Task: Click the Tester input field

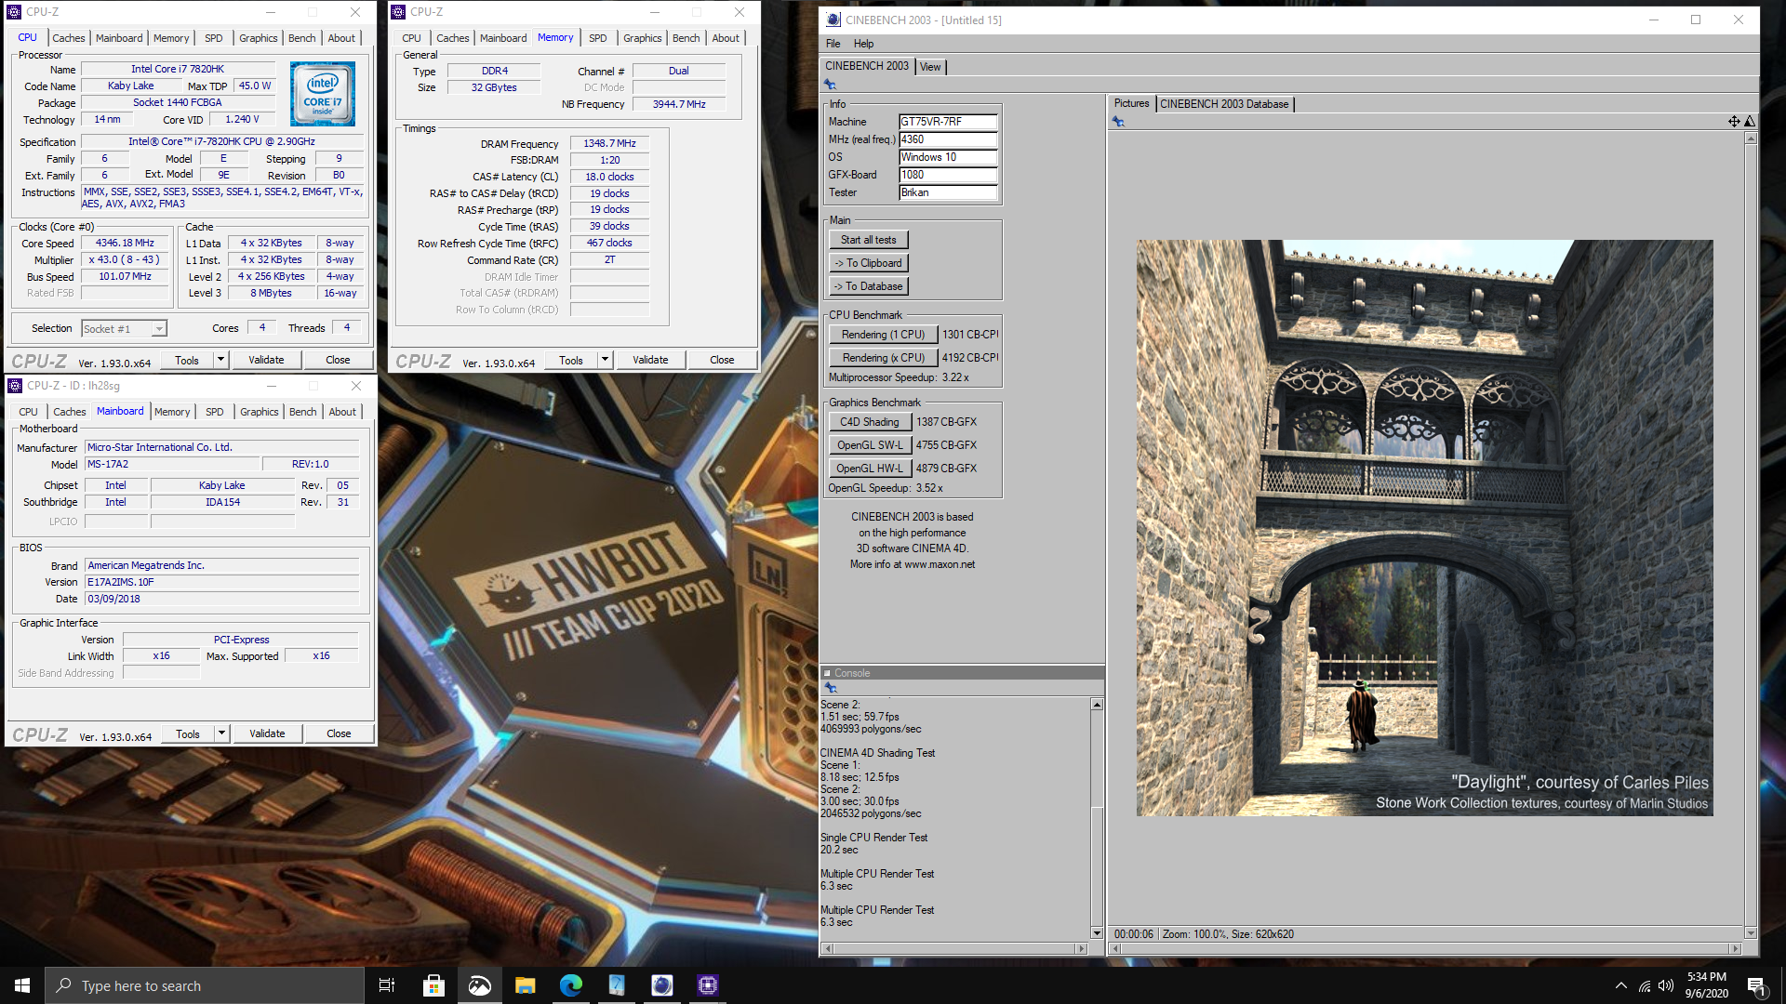Action: click(x=948, y=192)
